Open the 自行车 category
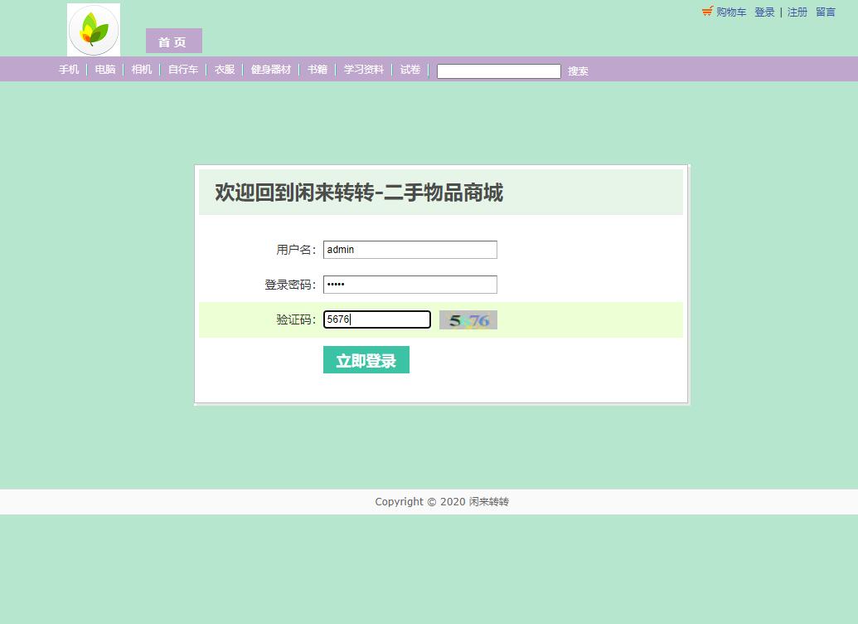 (x=182, y=70)
